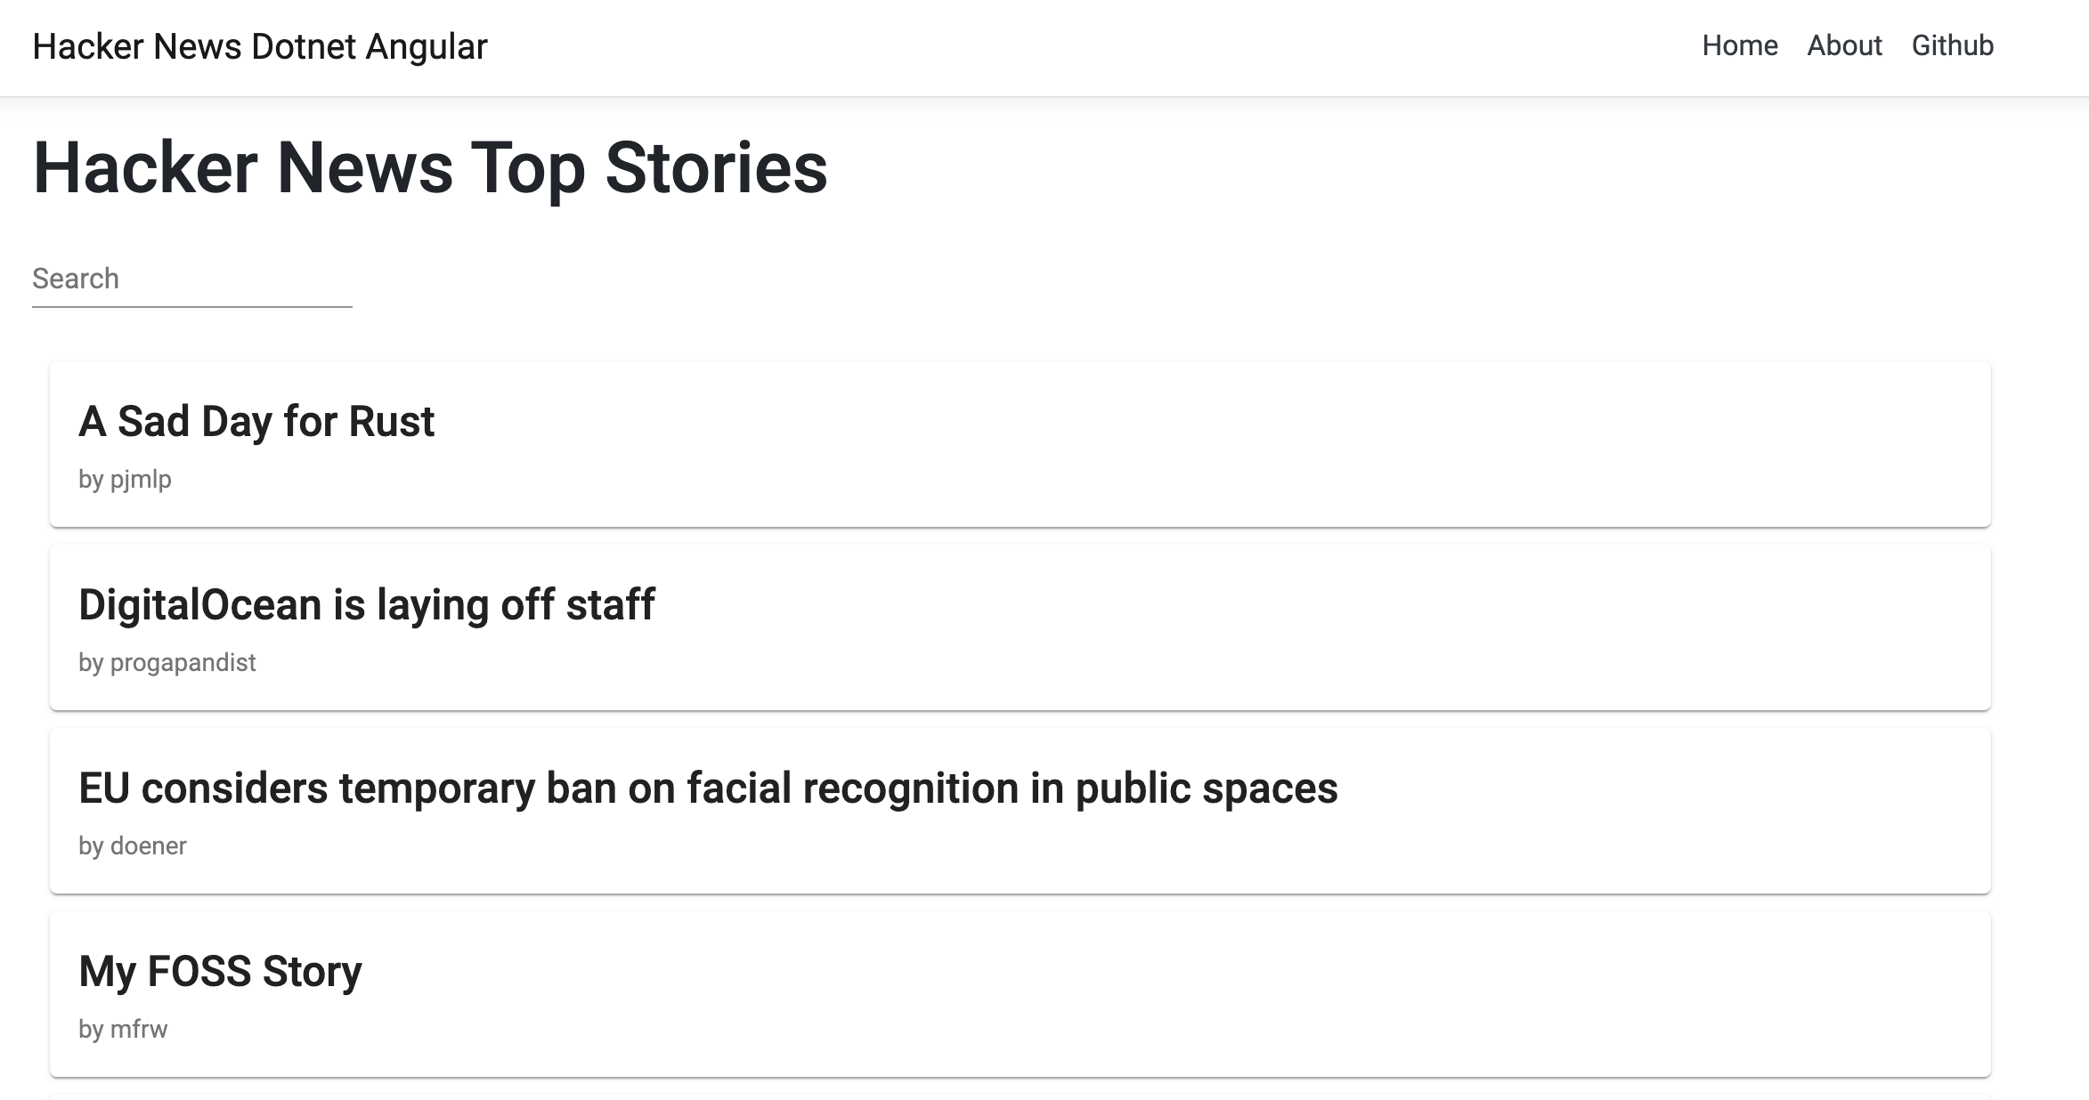Screen dimensions: 2089x1100
Task: Select the first story card
Action: [x=1020, y=444]
